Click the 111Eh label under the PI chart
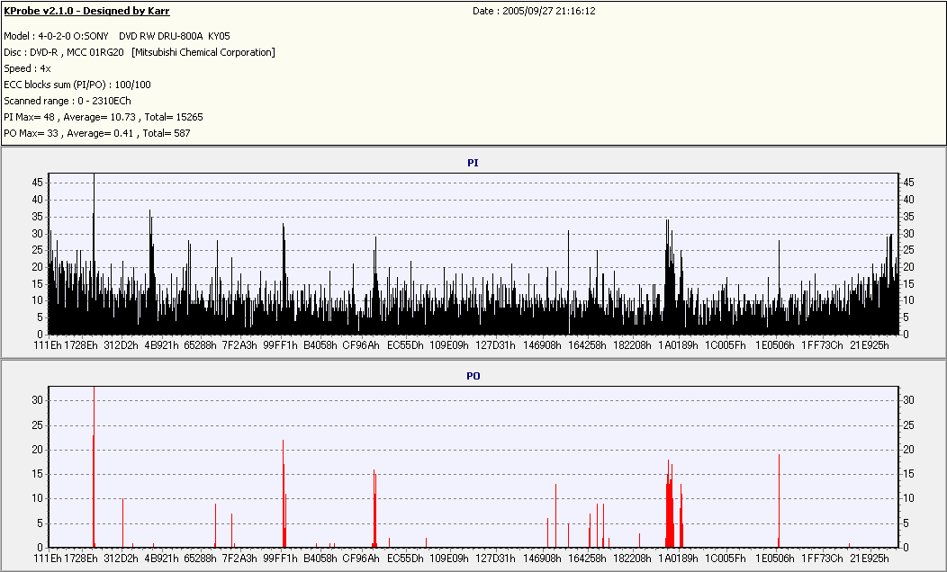This screenshot has height=572, width=947. click(x=47, y=345)
